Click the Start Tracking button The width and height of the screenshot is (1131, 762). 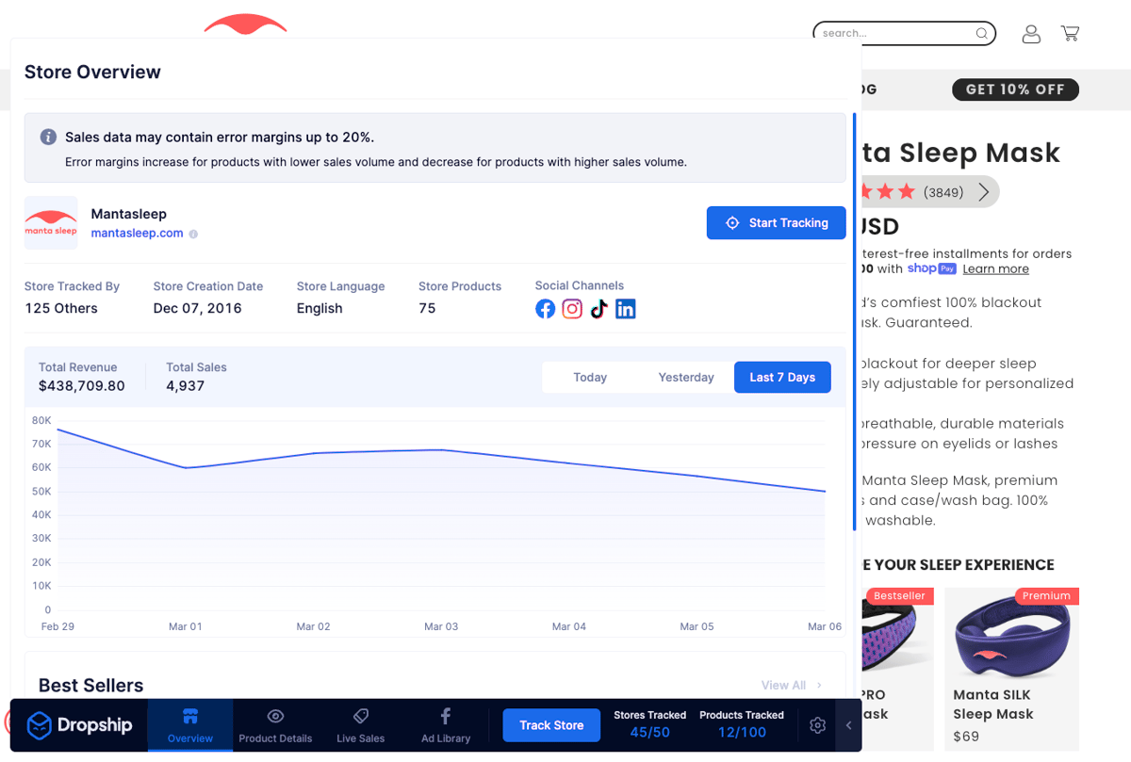(776, 223)
